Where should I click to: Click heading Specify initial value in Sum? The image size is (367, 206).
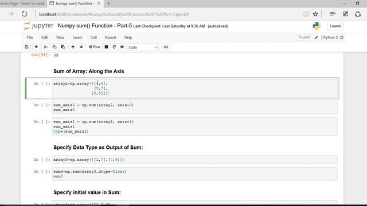tap(87, 192)
